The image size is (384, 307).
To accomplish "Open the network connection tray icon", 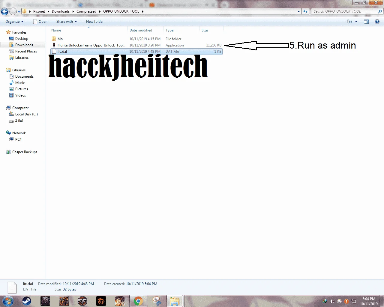I will [x=354, y=301].
